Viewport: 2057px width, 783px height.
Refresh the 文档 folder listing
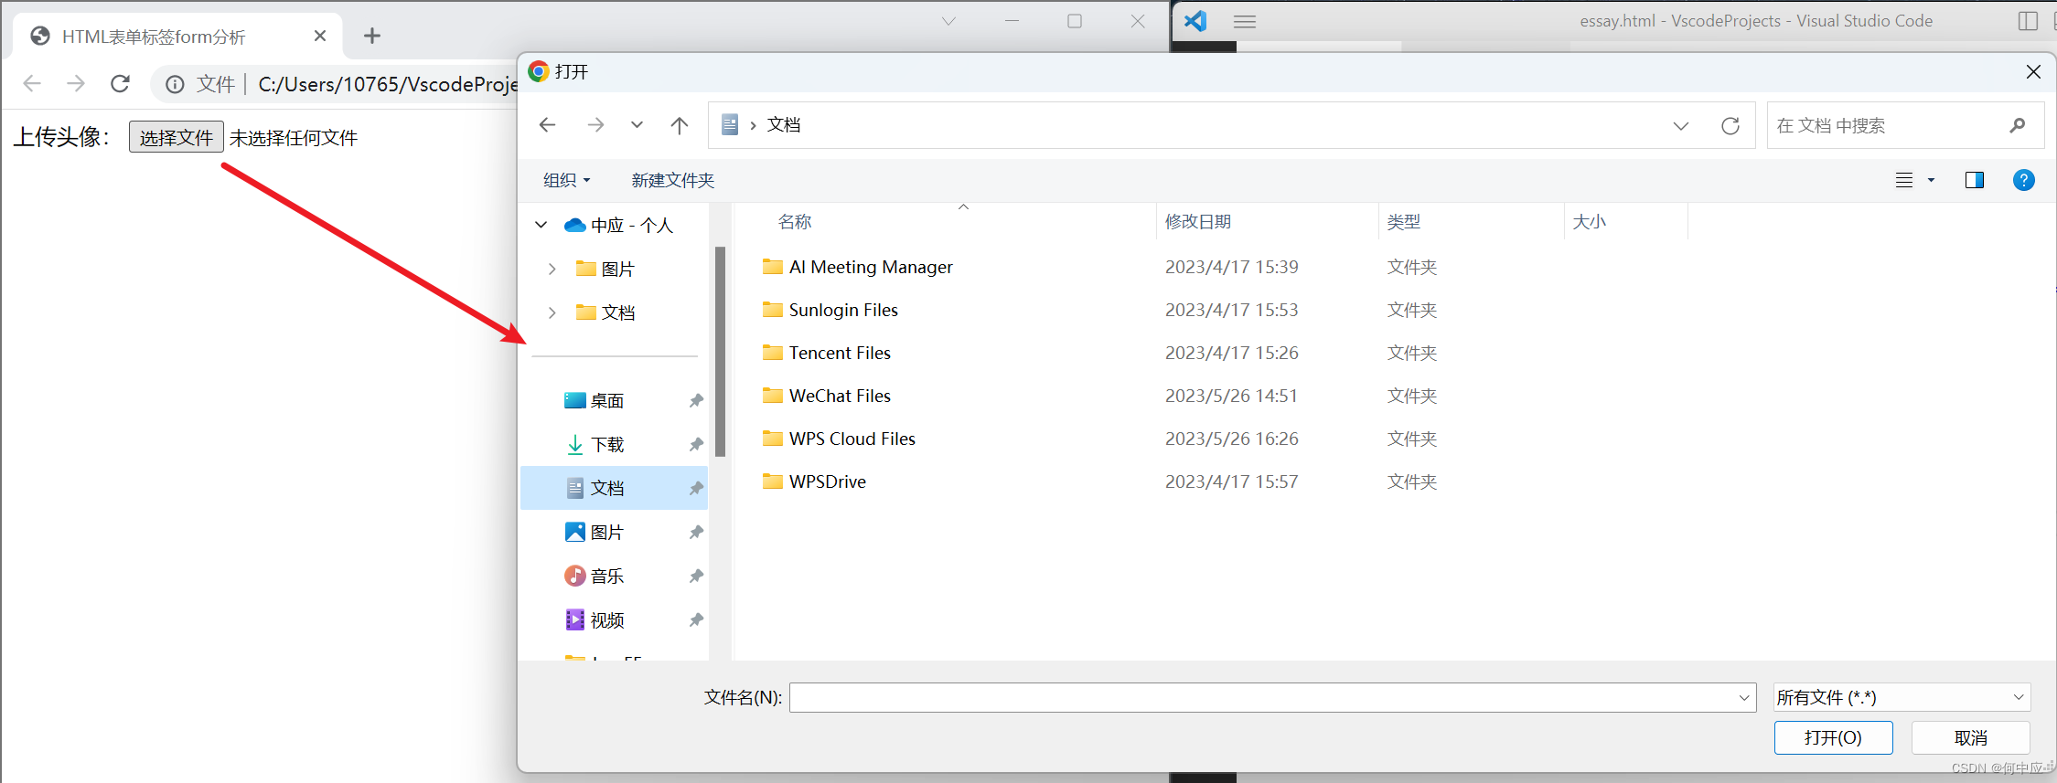(1730, 126)
